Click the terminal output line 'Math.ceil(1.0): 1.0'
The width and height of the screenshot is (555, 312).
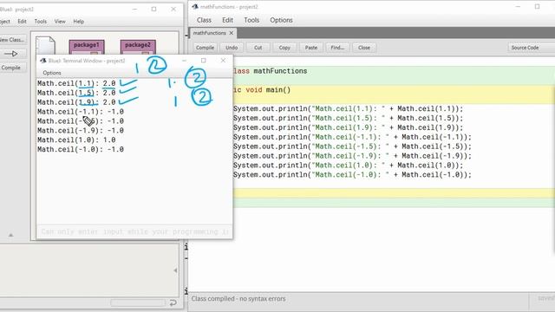pyautogui.click(x=76, y=140)
